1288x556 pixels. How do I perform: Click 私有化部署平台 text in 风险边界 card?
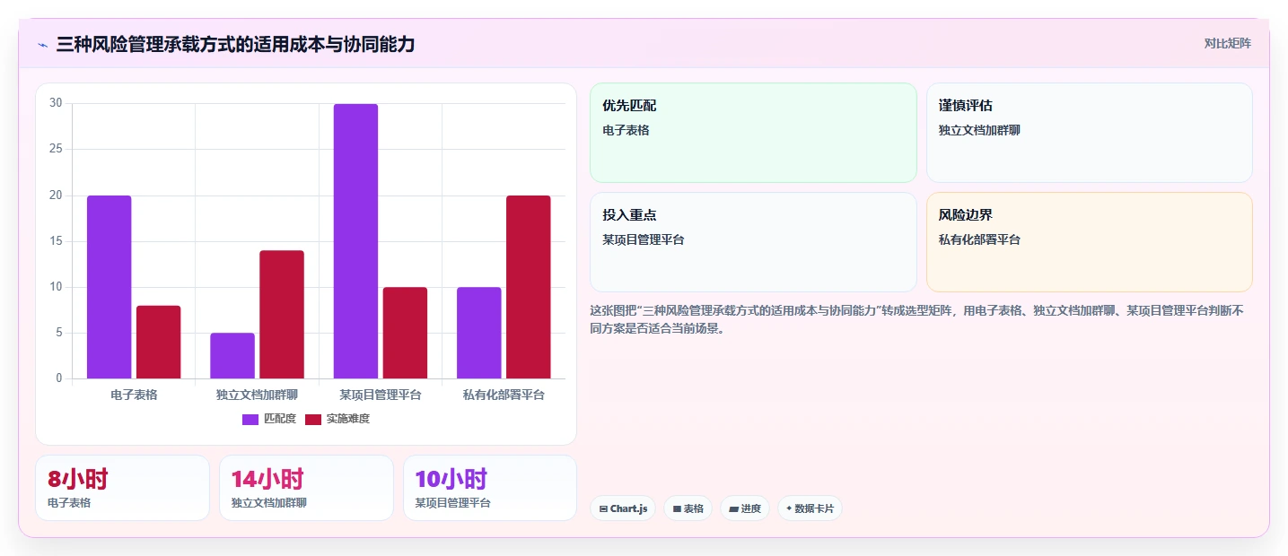[979, 239]
